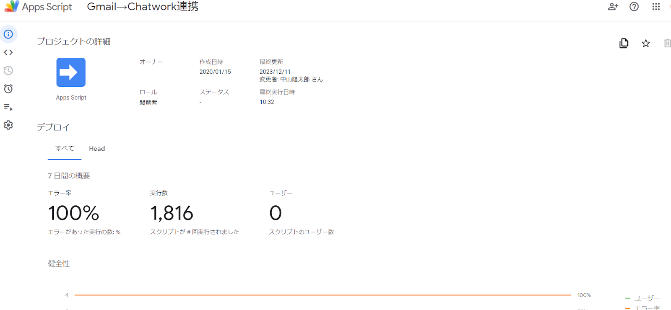Click the project title Gmail→Chatwork連携
The width and height of the screenshot is (671, 310).
(x=143, y=7)
